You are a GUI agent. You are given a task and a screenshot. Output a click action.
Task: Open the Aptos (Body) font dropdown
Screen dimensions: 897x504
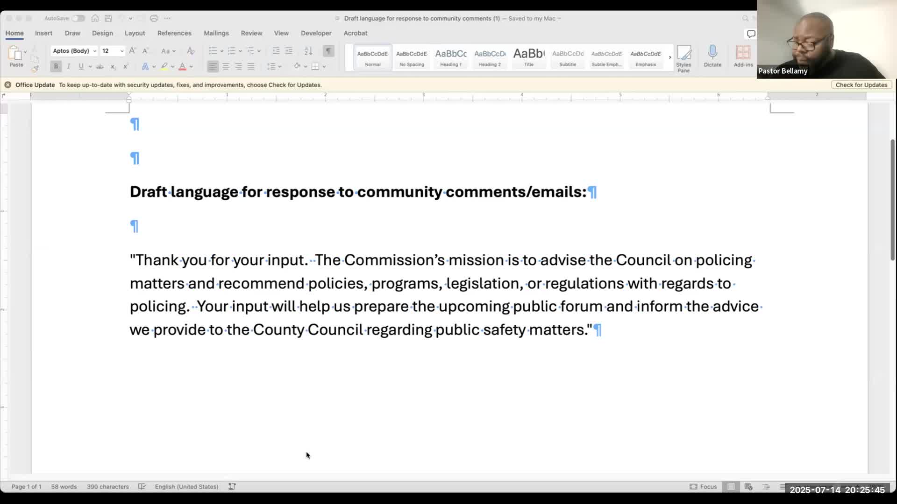74,51
